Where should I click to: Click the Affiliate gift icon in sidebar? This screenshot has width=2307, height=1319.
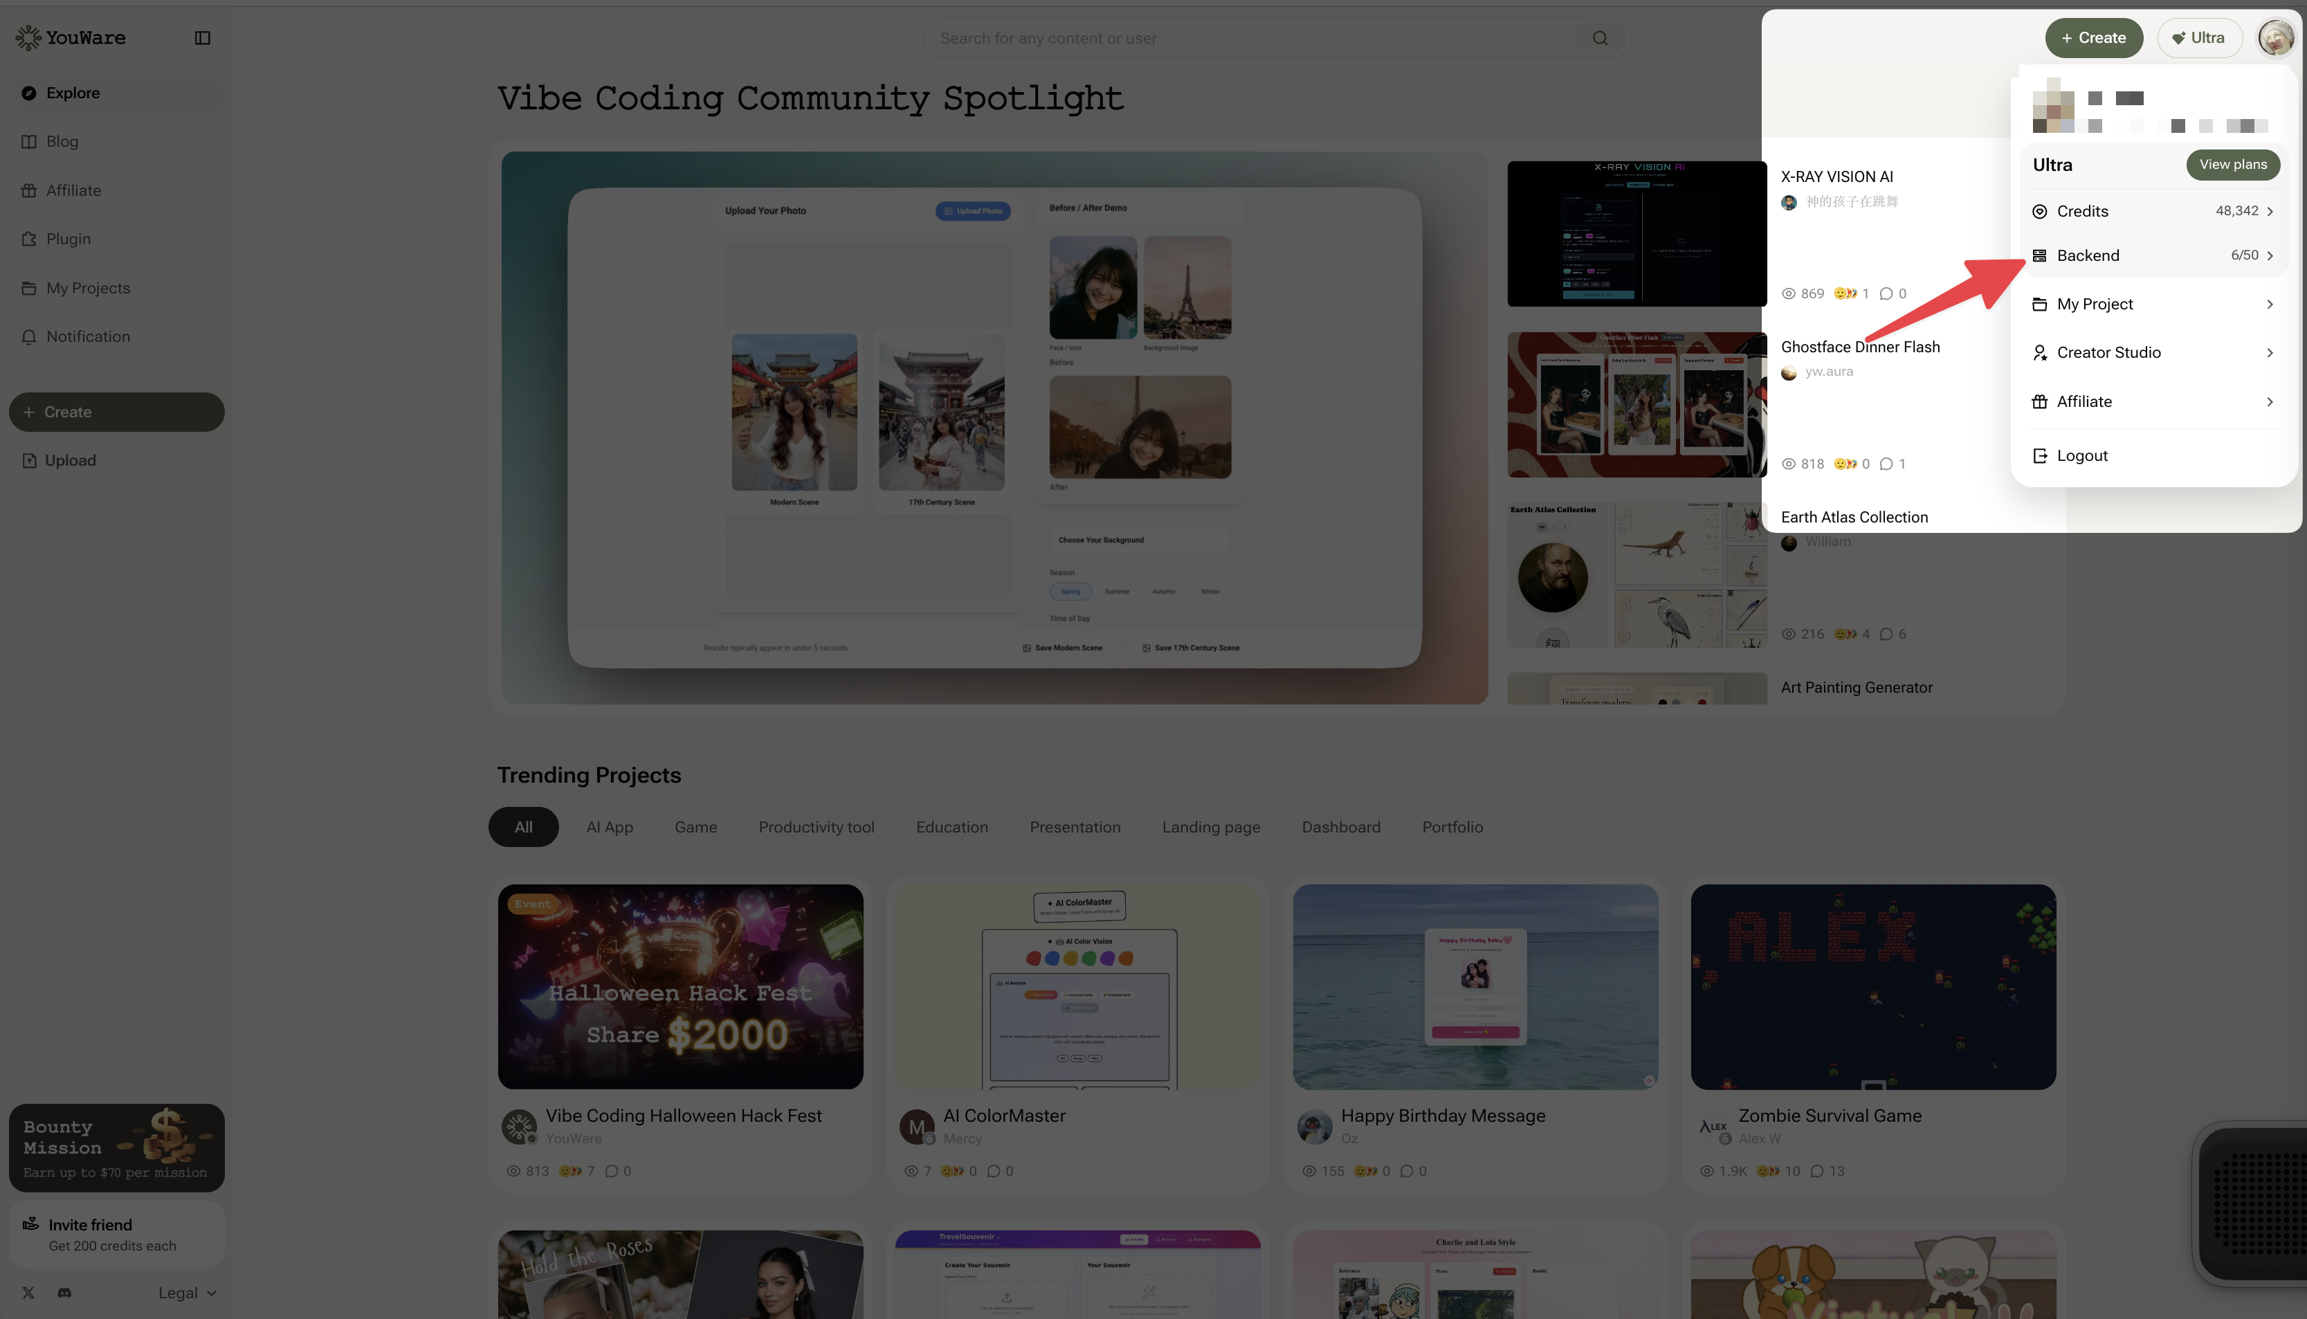[29, 190]
